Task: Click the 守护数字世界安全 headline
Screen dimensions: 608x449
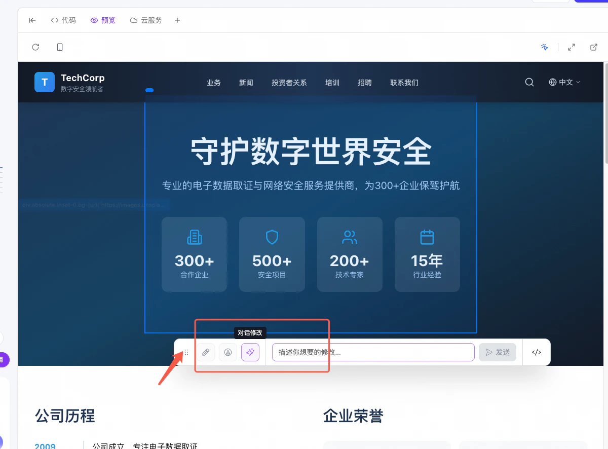Action: (x=311, y=152)
